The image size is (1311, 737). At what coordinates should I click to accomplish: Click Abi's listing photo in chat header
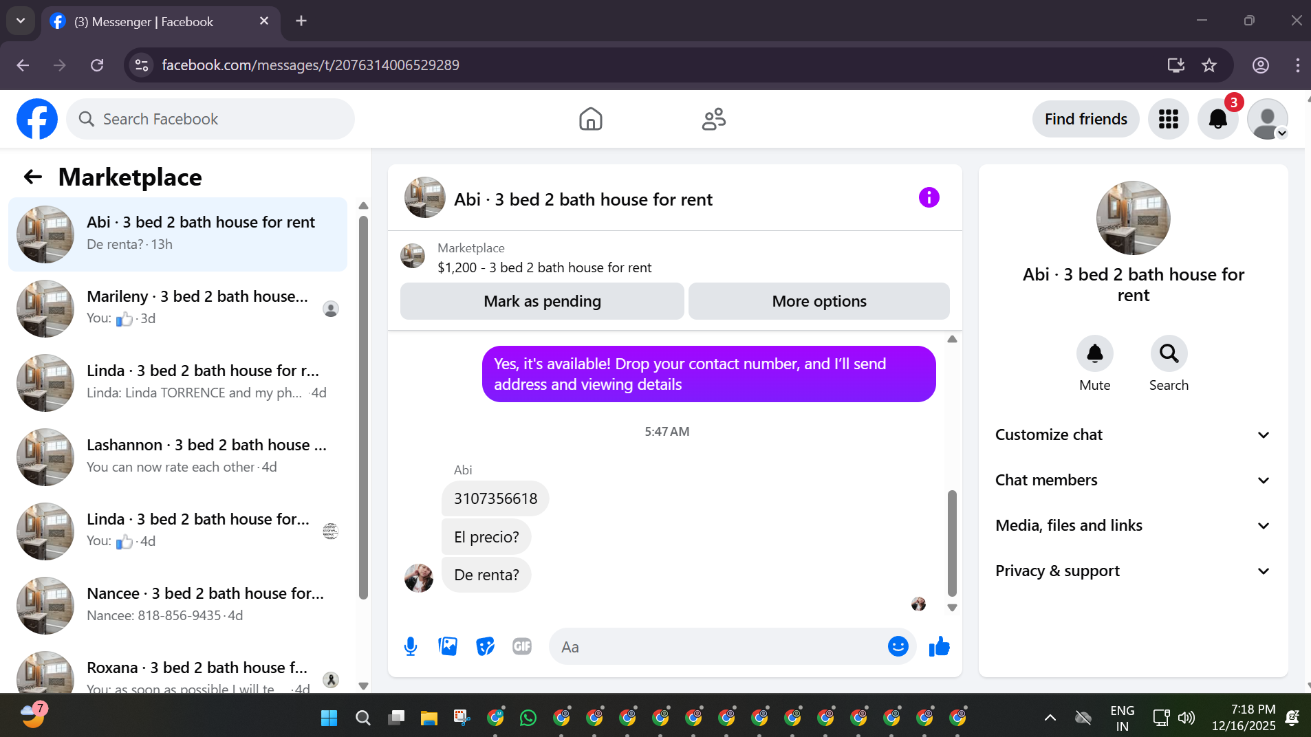tap(424, 198)
